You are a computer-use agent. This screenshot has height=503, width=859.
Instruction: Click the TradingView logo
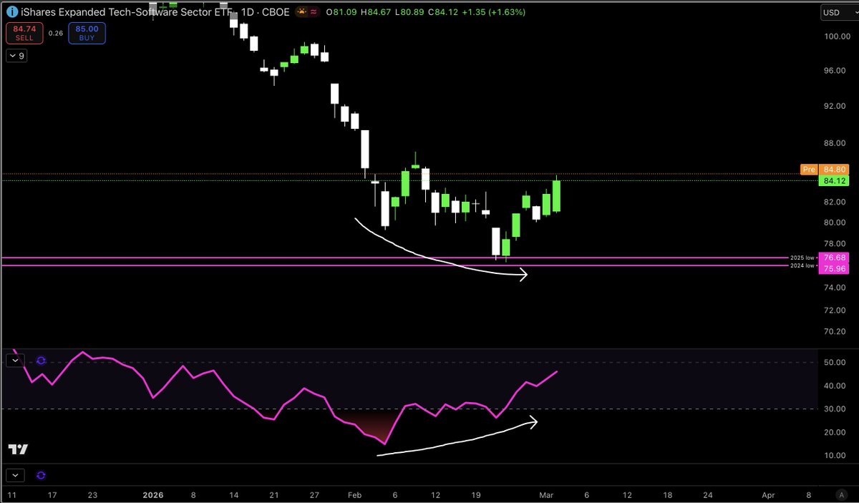[x=18, y=449]
